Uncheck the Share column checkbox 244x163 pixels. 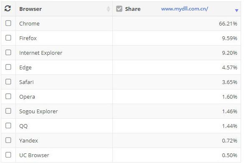point(119,9)
